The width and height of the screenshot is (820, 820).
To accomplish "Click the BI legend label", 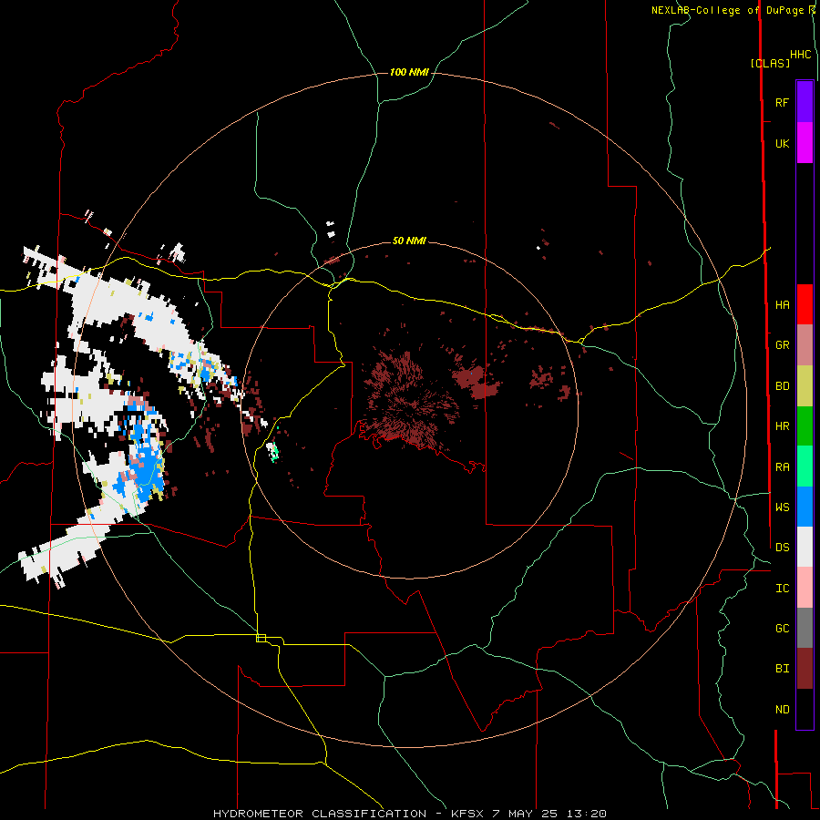I will (x=782, y=669).
